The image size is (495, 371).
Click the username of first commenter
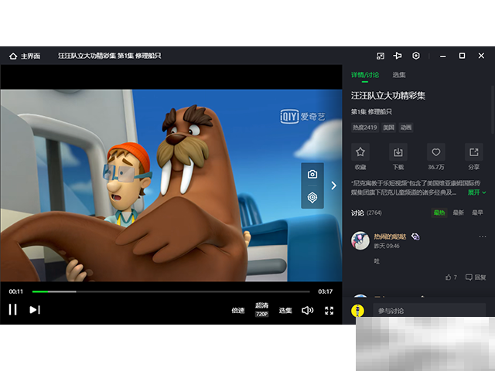click(390, 237)
